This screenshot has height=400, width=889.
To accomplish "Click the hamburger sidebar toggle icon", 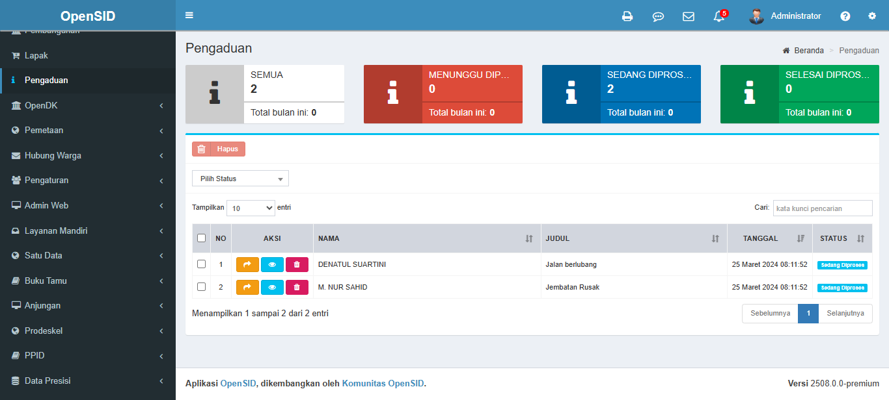I will 189,16.
